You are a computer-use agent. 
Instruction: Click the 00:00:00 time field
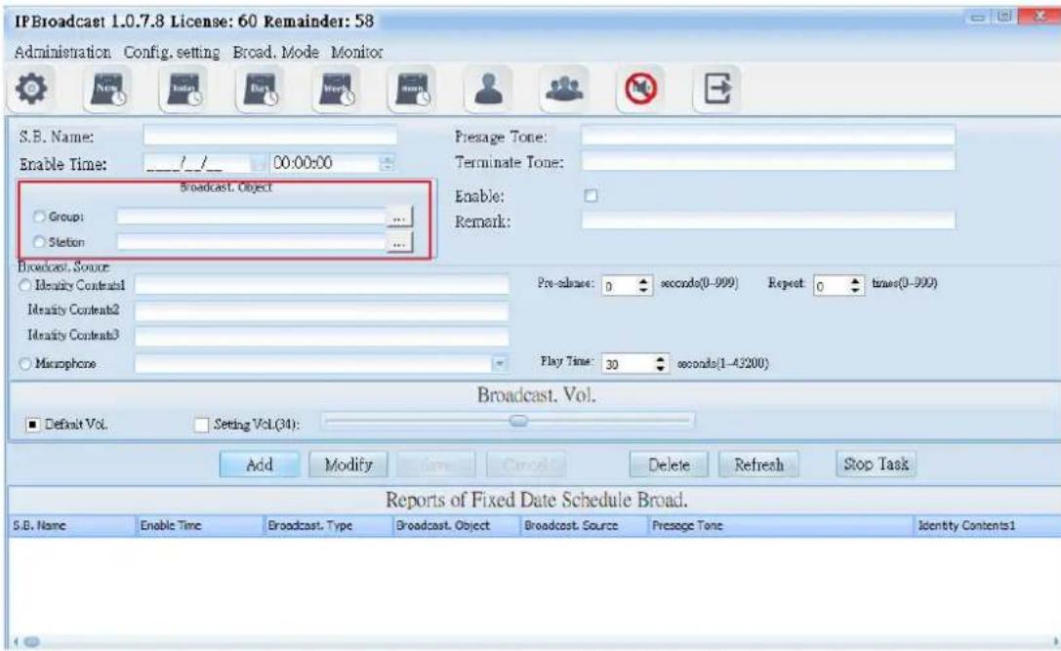pyautogui.click(x=325, y=163)
